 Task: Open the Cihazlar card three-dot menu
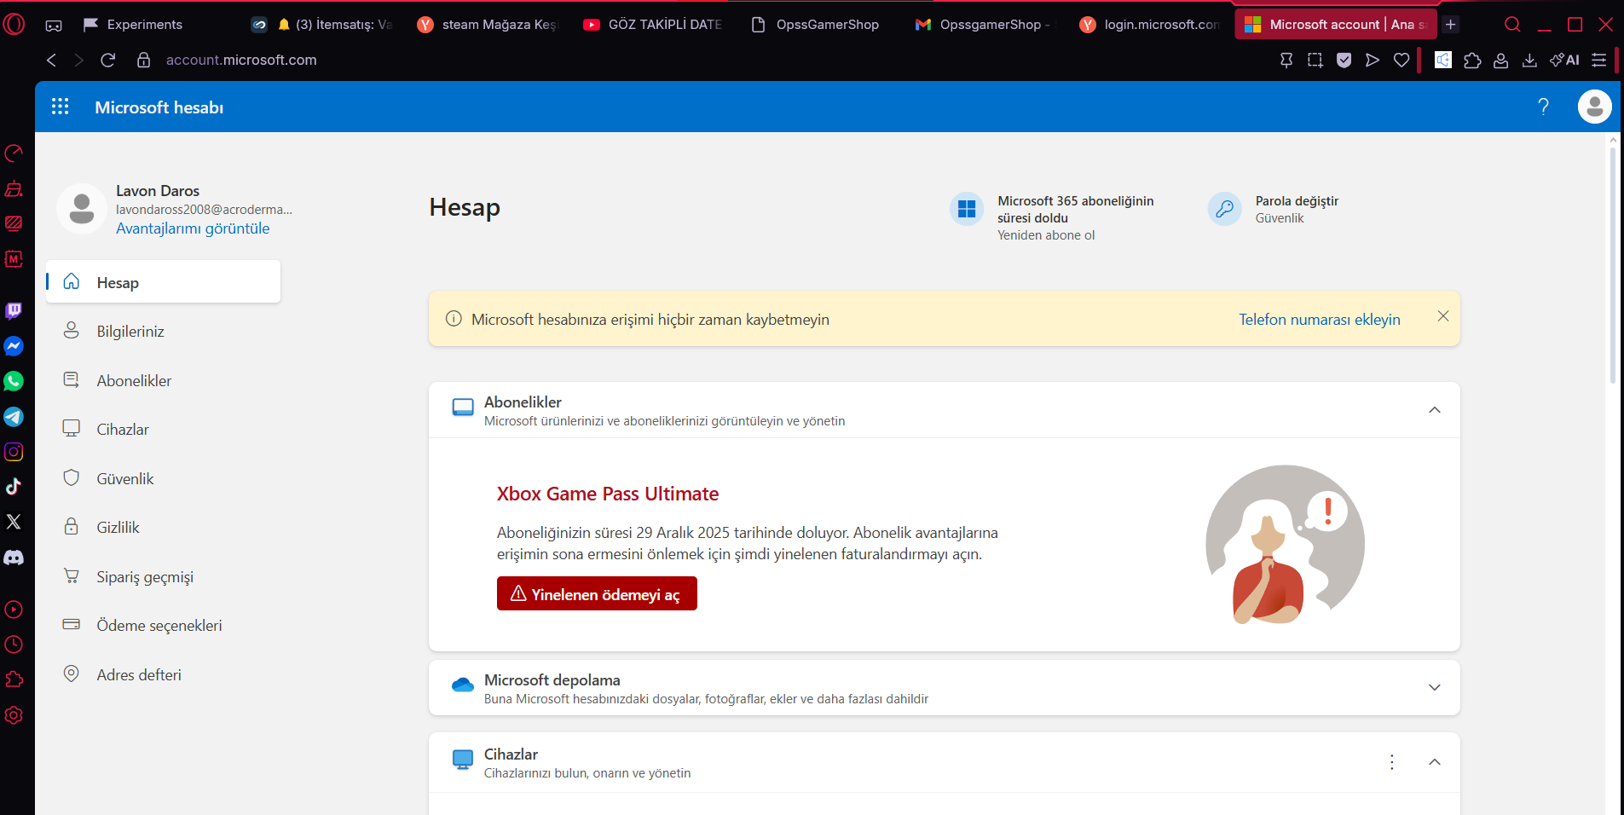click(x=1392, y=762)
